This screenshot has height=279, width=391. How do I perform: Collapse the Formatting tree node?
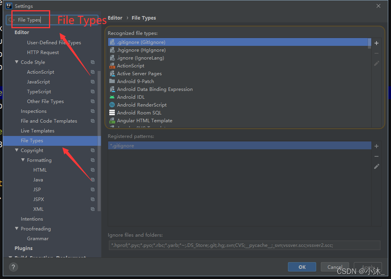click(23, 160)
